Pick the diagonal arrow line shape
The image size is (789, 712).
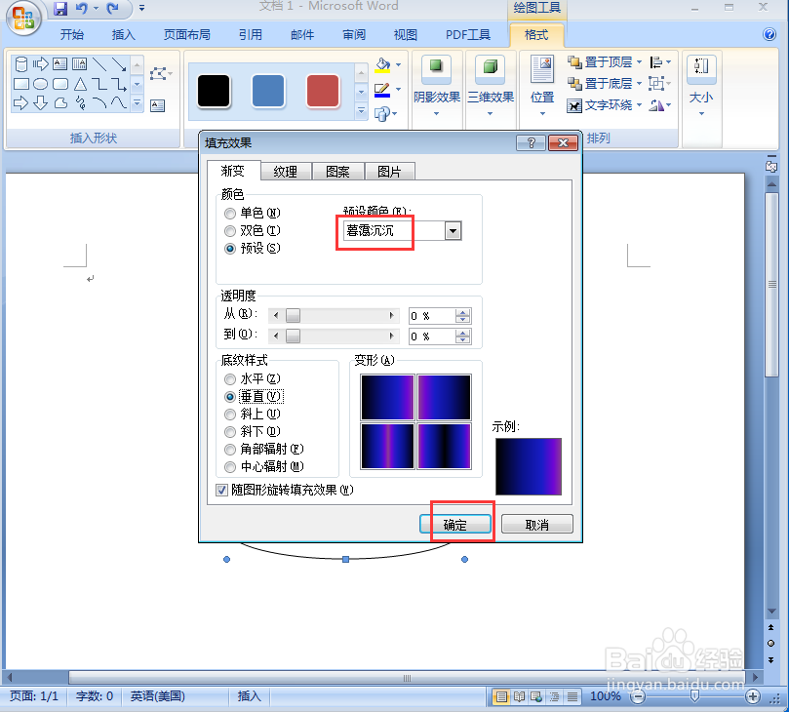pyautogui.click(x=119, y=64)
